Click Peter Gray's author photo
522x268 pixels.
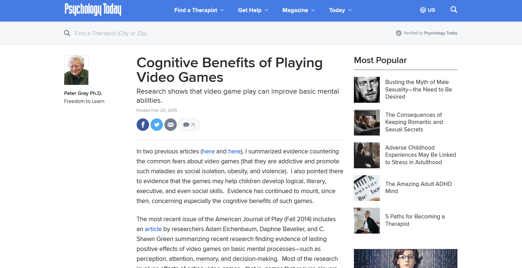point(76,70)
